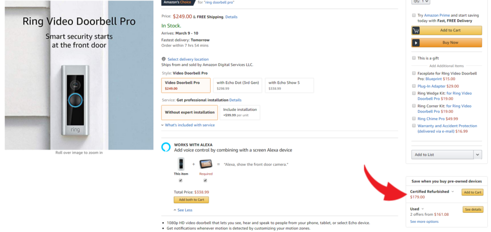
Task: Click the doorbell 'This item' thumbnail
Action: click(181, 164)
